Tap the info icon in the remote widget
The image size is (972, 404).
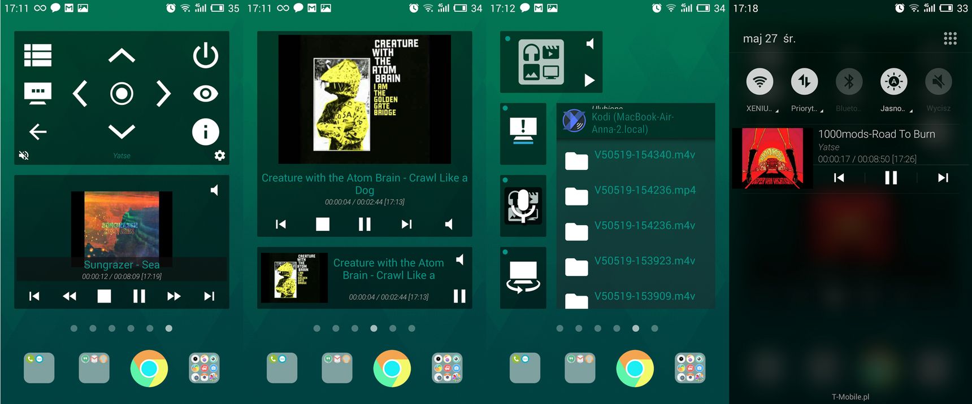pos(205,131)
